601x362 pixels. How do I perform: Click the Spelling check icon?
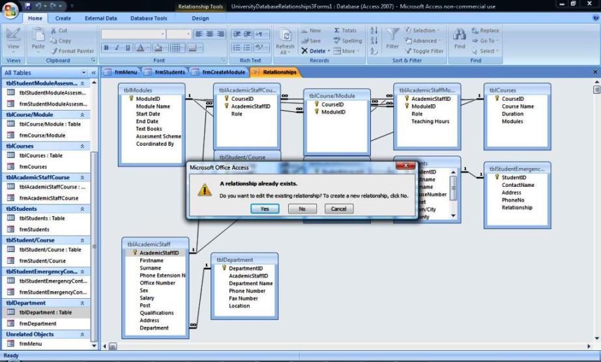[x=337, y=40]
